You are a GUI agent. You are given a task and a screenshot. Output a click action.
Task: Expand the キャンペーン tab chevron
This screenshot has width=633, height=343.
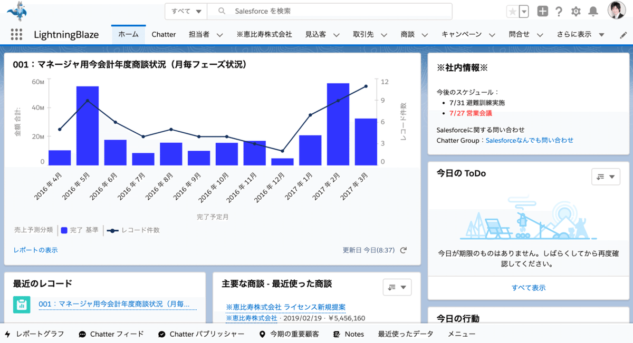click(x=492, y=35)
